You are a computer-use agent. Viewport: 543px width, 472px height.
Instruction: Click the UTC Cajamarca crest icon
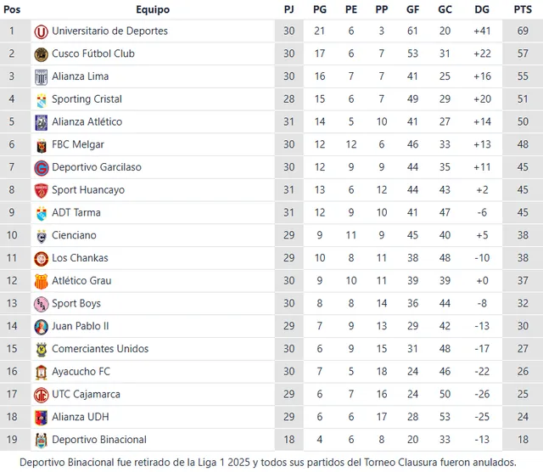pyautogui.click(x=41, y=395)
